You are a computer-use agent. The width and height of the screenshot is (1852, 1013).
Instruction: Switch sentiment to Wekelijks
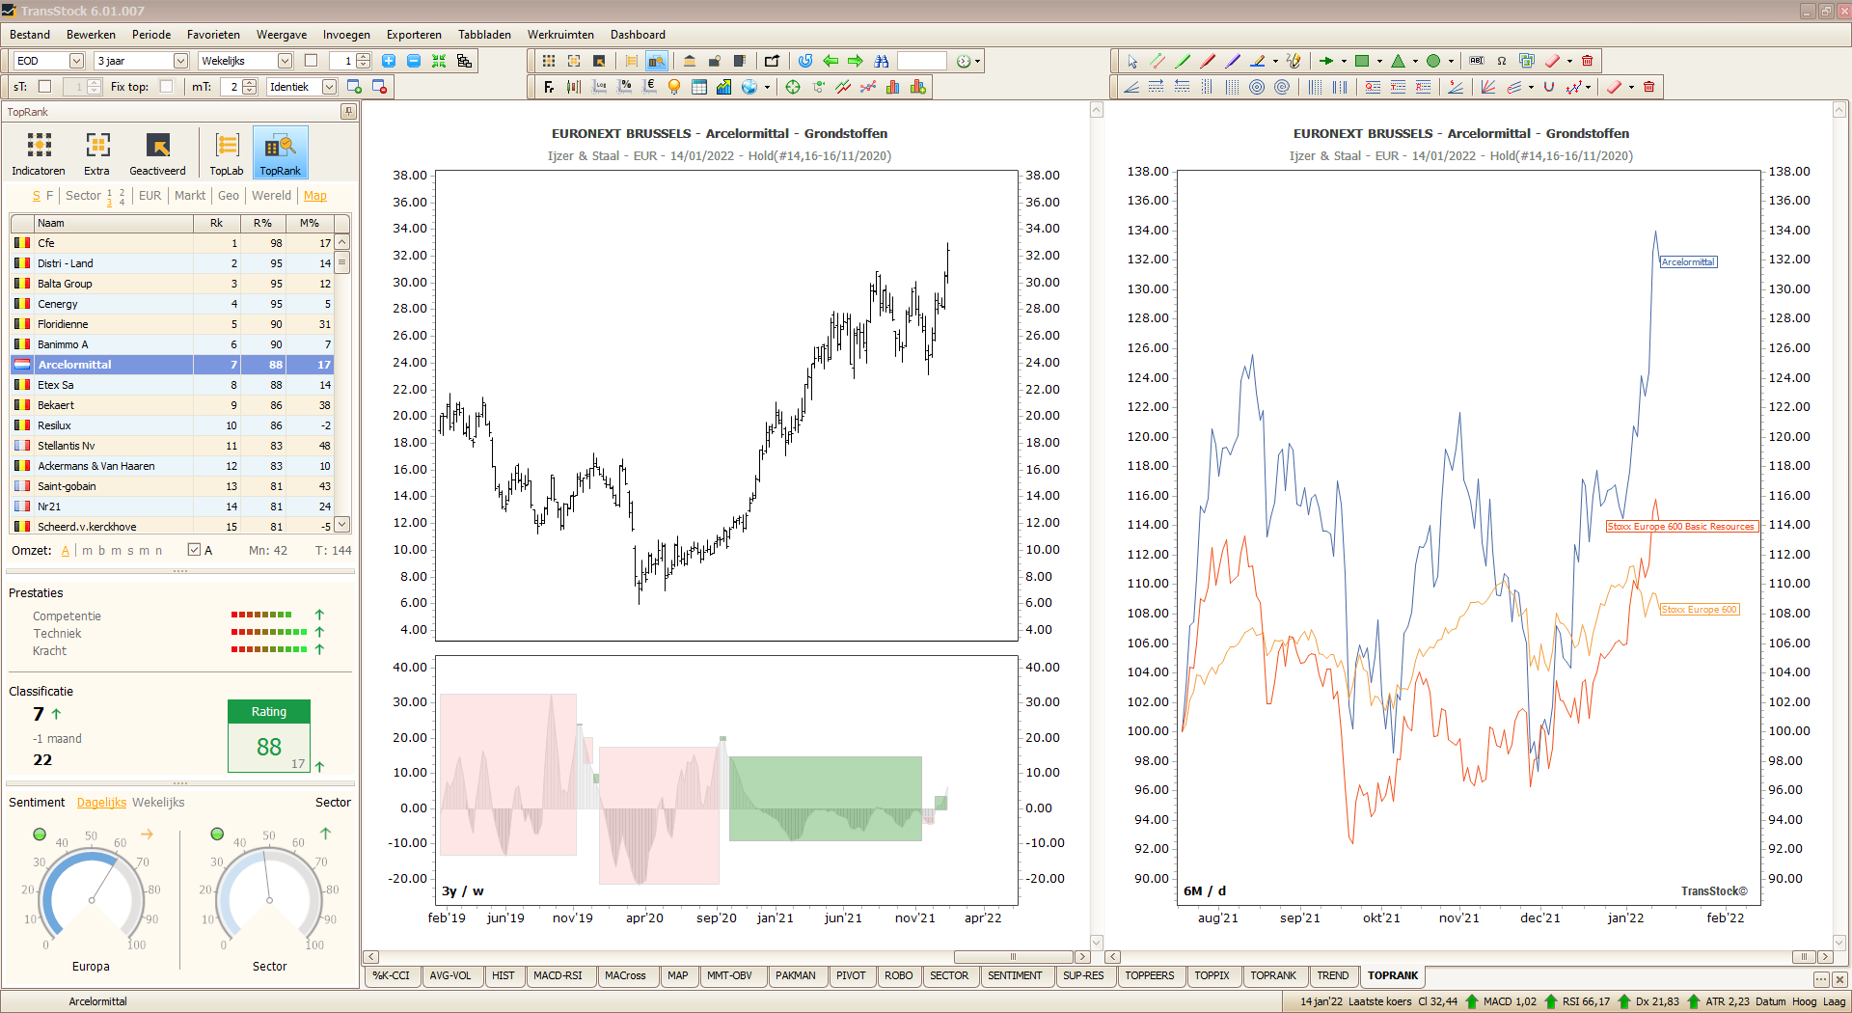coord(158,803)
